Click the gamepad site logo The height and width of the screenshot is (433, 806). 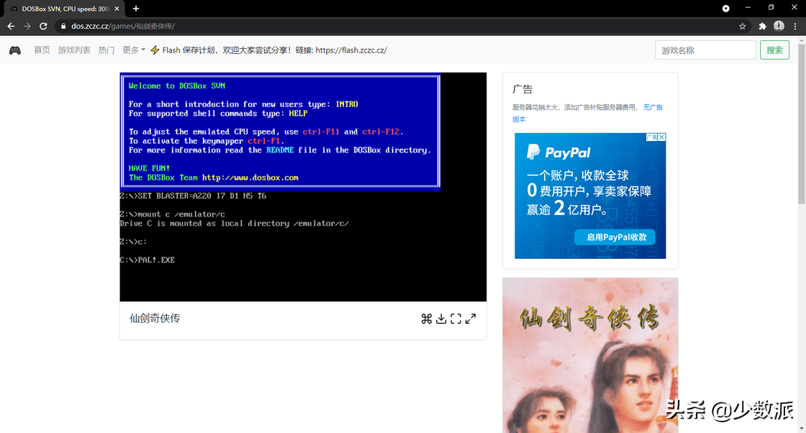click(x=15, y=50)
